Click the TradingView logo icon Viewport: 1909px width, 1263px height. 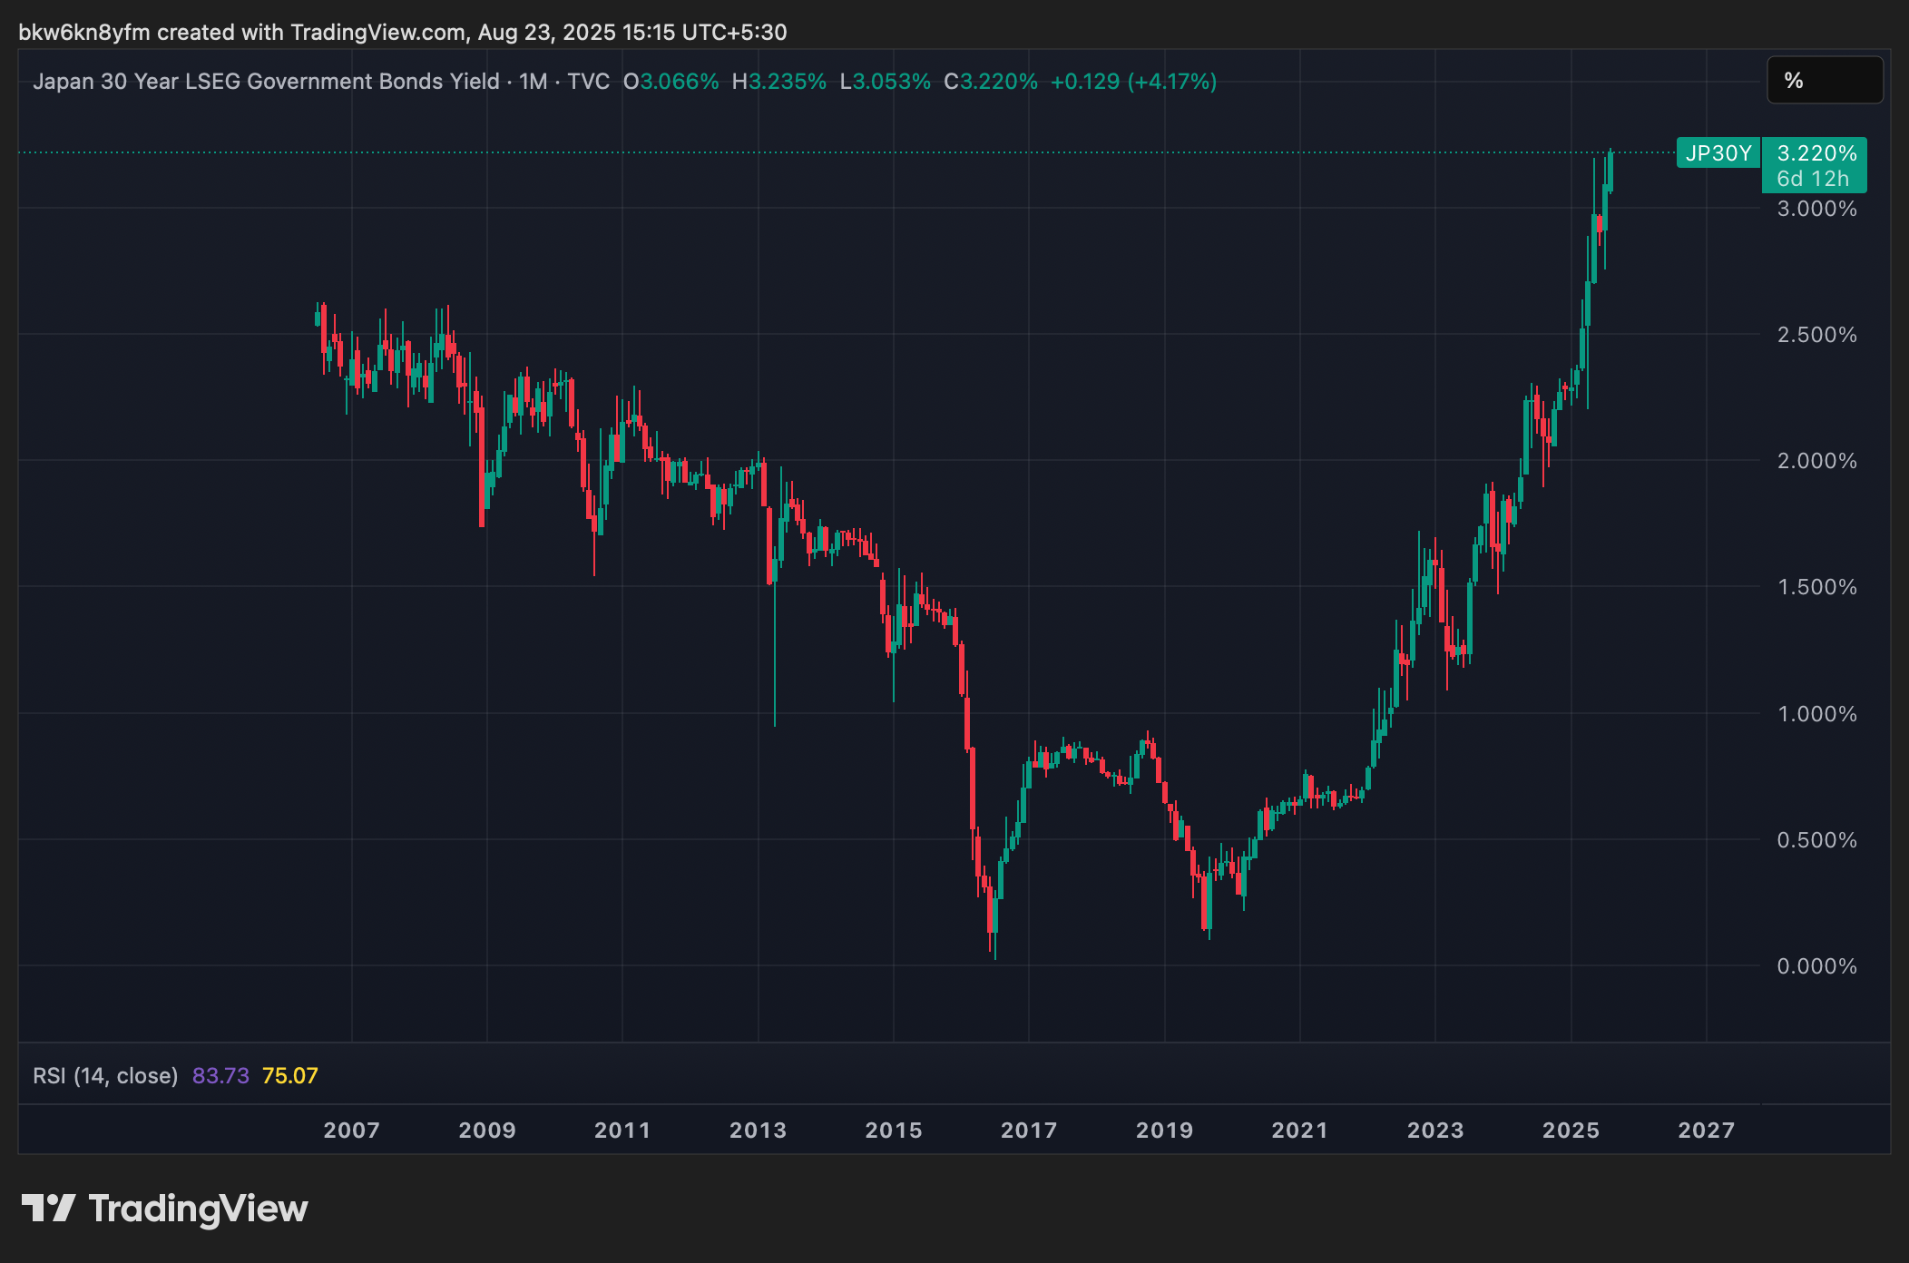click(x=48, y=1208)
